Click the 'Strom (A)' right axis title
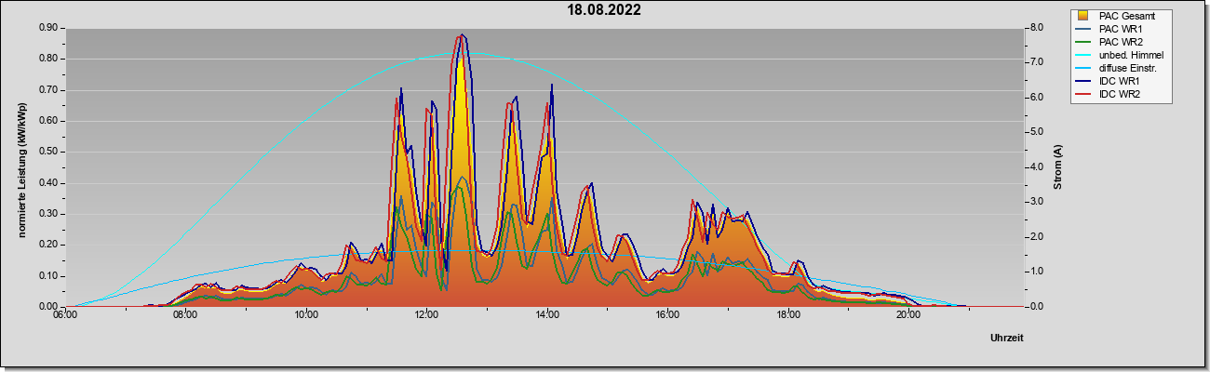 pos(1057,167)
